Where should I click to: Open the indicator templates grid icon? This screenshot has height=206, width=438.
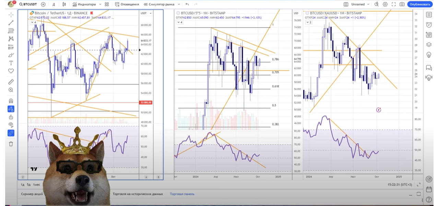pos(107,4)
